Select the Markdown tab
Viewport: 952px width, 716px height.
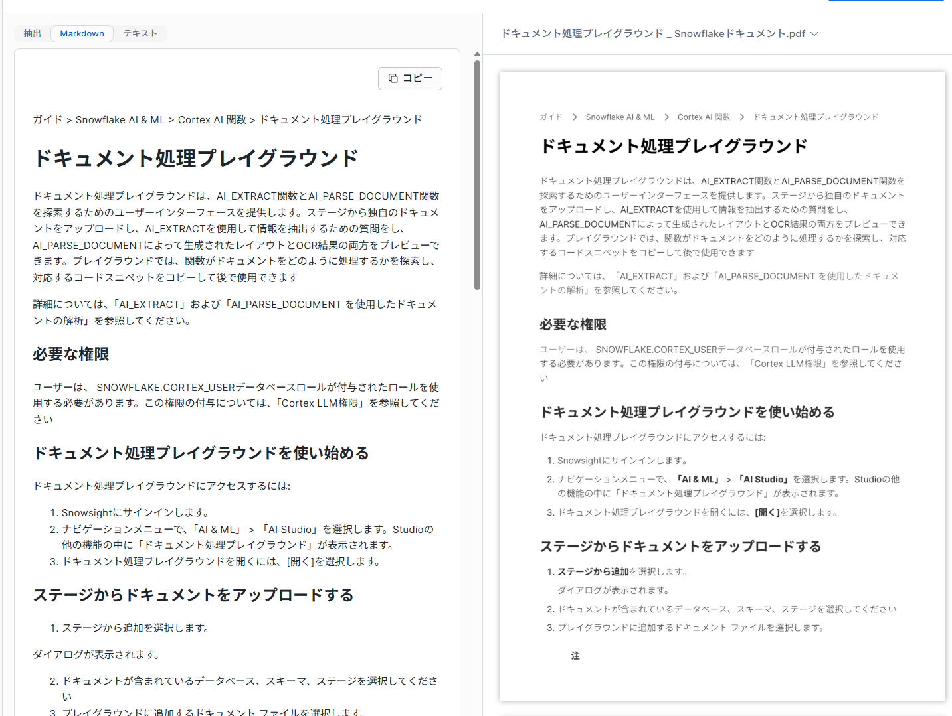tap(82, 34)
